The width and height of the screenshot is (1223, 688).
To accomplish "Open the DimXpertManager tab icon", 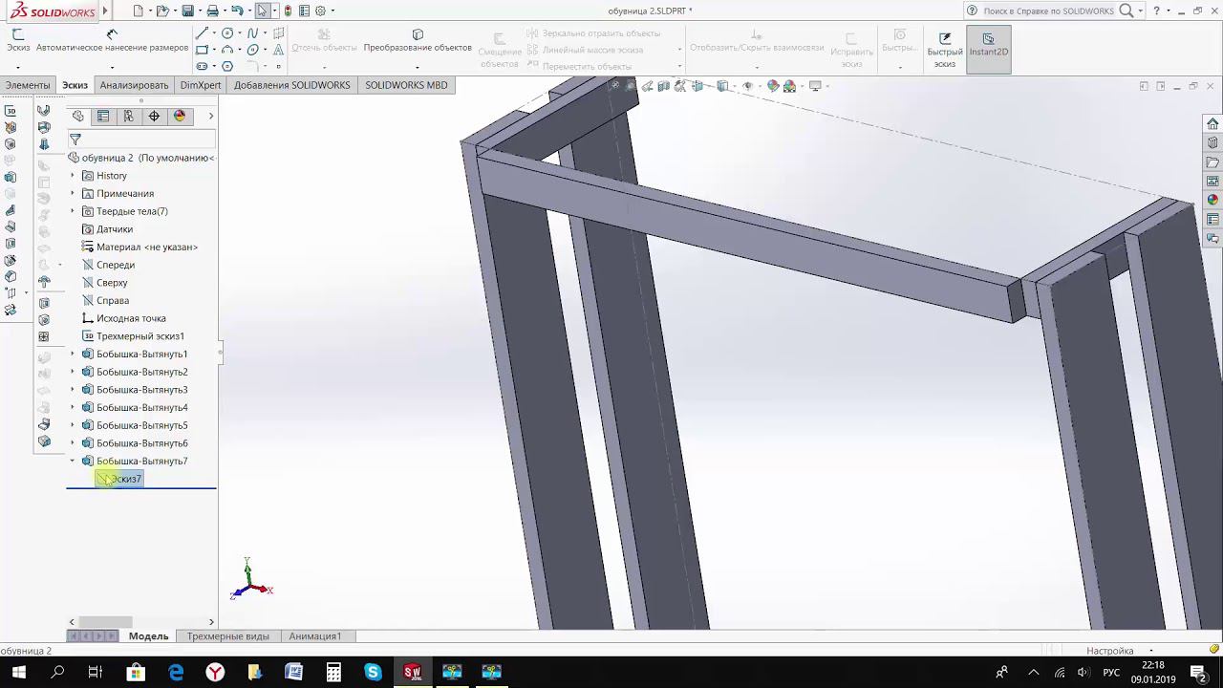I will (154, 116).
